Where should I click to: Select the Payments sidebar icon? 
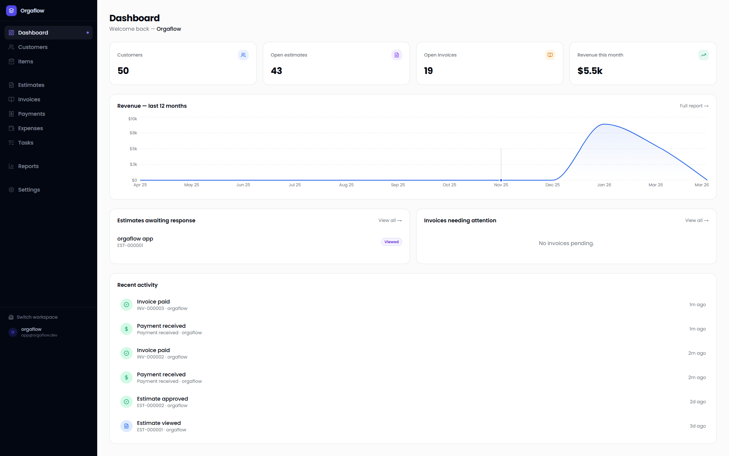[11, 113]
